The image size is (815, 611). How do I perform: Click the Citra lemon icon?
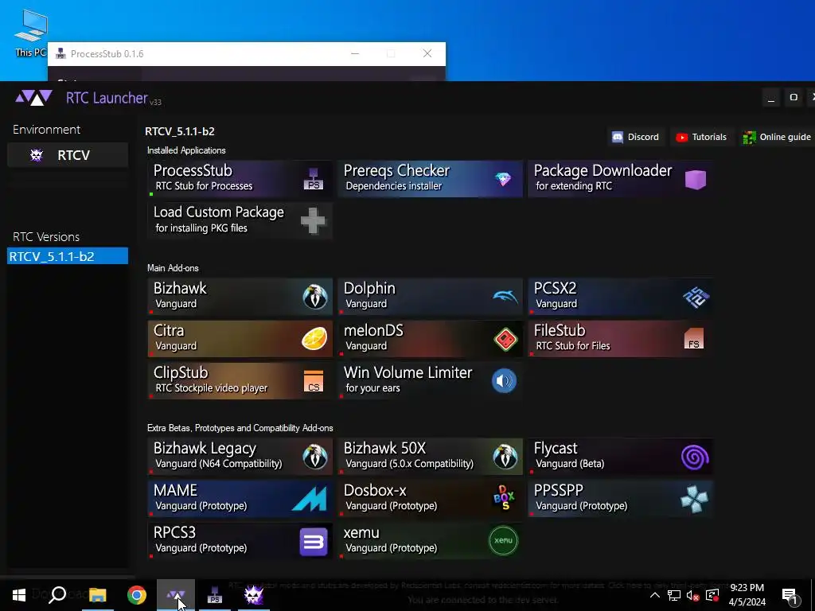[x=314, y=339]
